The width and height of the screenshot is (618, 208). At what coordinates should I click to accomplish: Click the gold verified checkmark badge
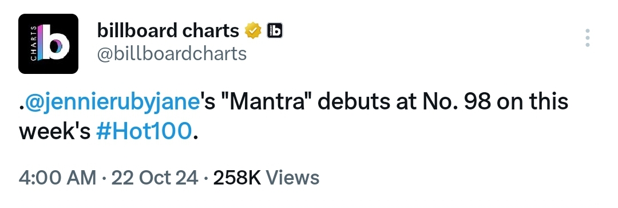pyautogui.click(x=253, y=30)
